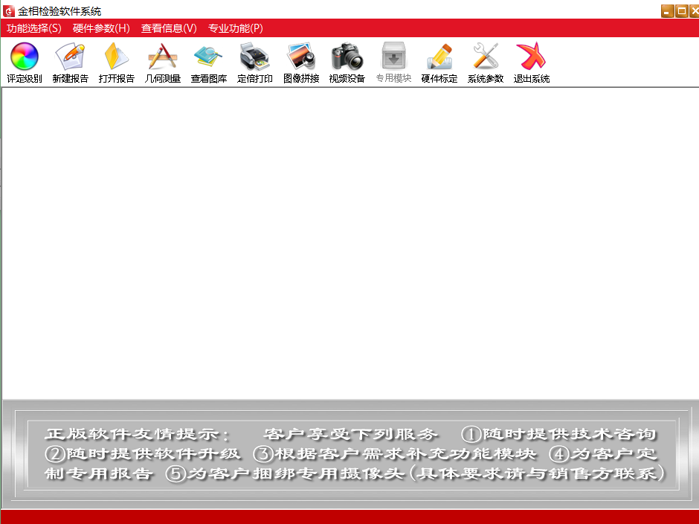
Task: Open 硬件标定 hardware calibration tool
Action: 439,57
